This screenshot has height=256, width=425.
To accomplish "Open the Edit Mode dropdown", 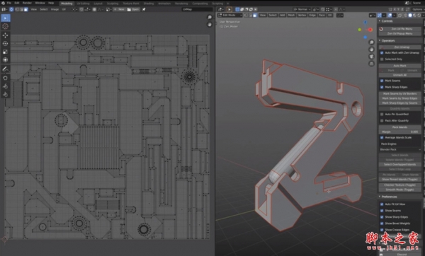I will [x=230, y=16].
